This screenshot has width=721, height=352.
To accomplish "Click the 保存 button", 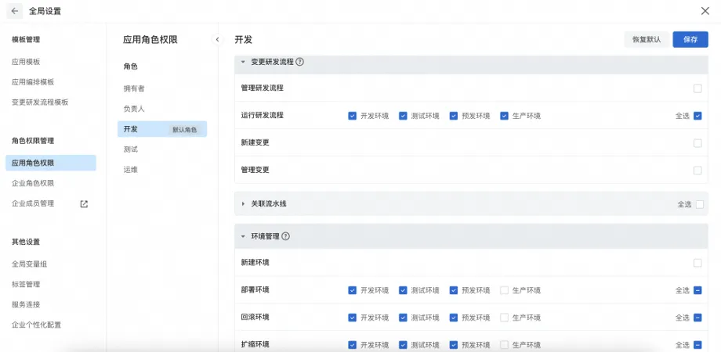I will 690,39.
